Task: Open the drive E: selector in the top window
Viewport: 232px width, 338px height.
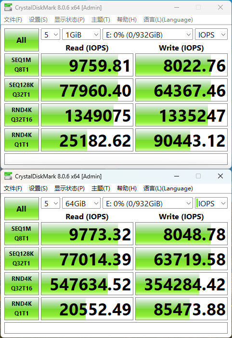Action: 148,35
